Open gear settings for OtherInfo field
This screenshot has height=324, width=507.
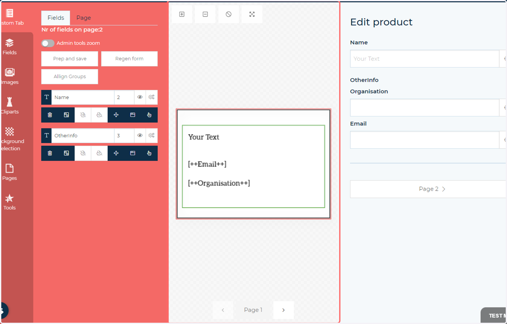152,136
